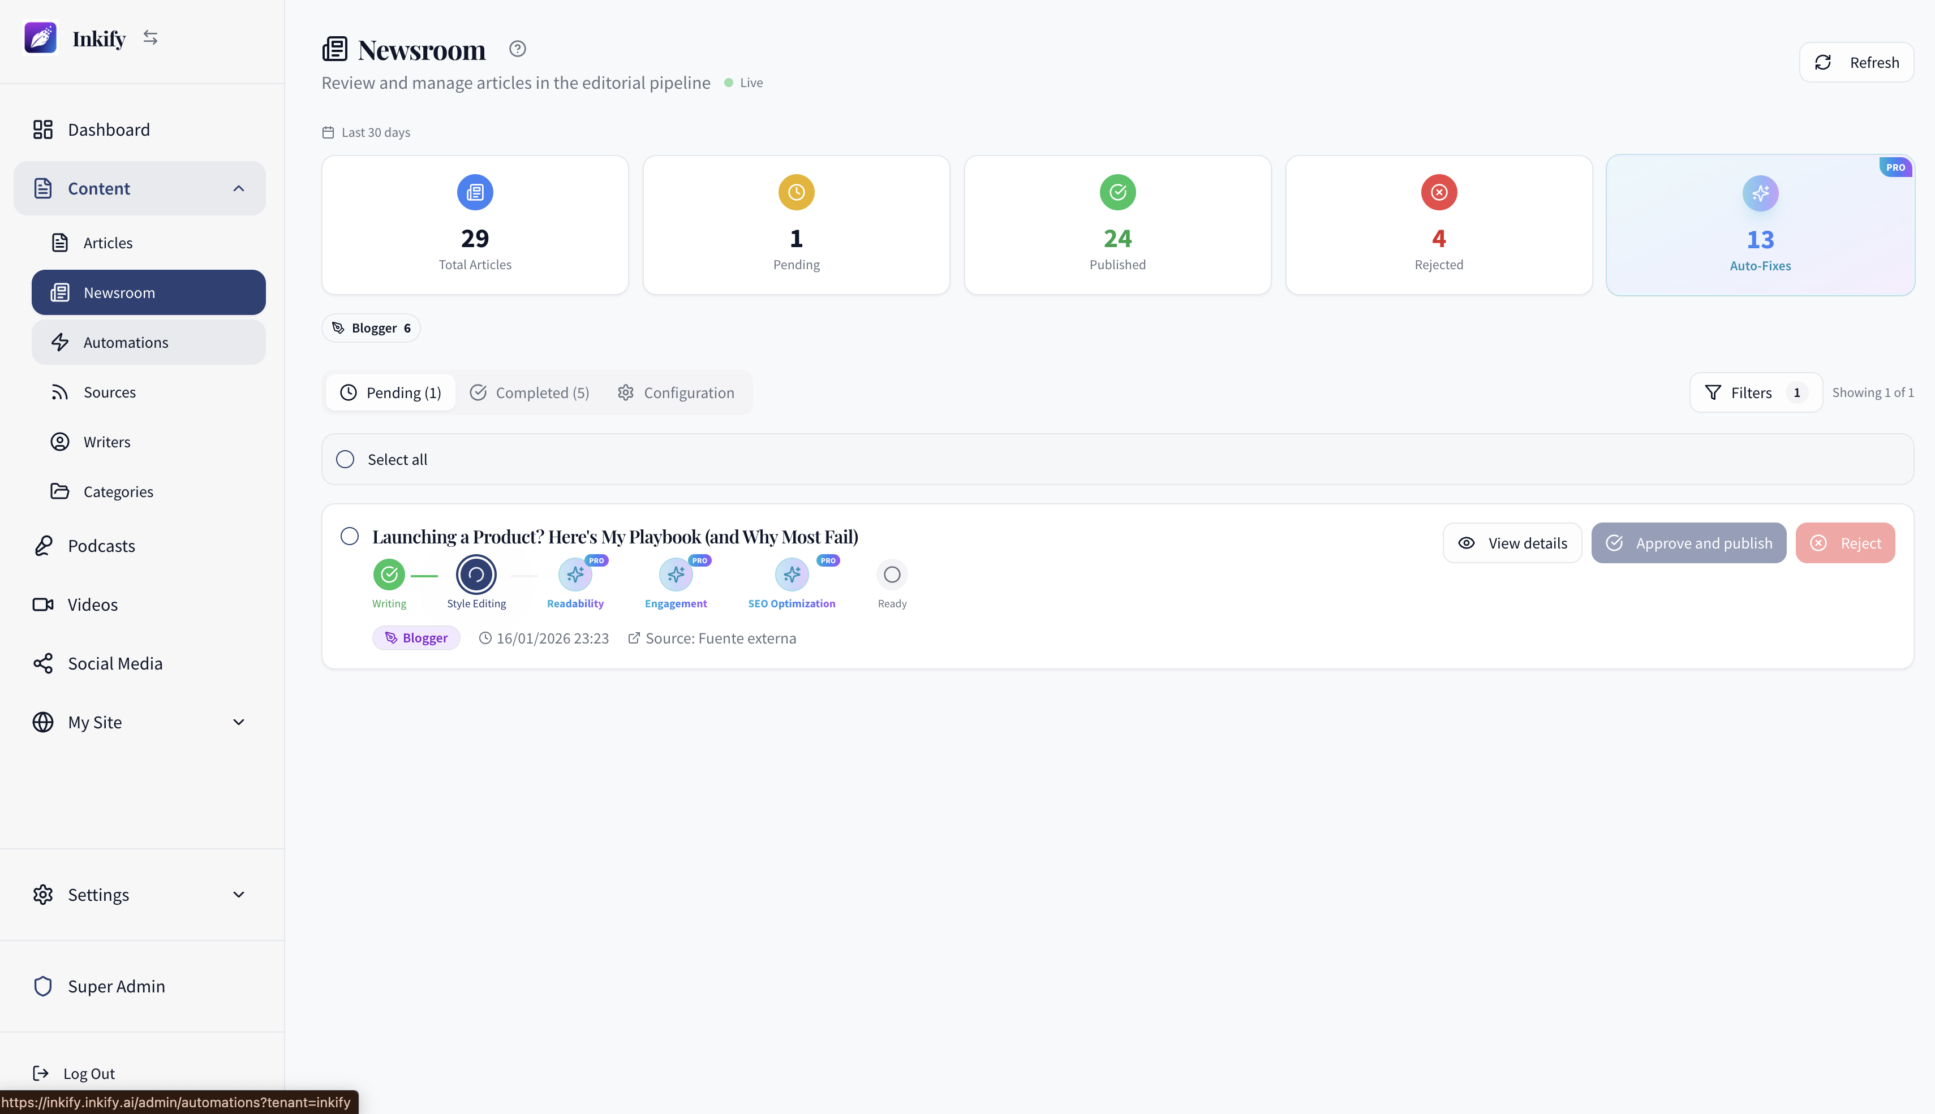Click the Engagement PRO pipeline step icon

pos(675,575)
